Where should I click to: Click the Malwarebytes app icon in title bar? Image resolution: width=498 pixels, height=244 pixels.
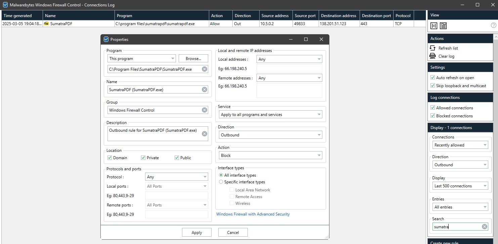tap(5, 5)
